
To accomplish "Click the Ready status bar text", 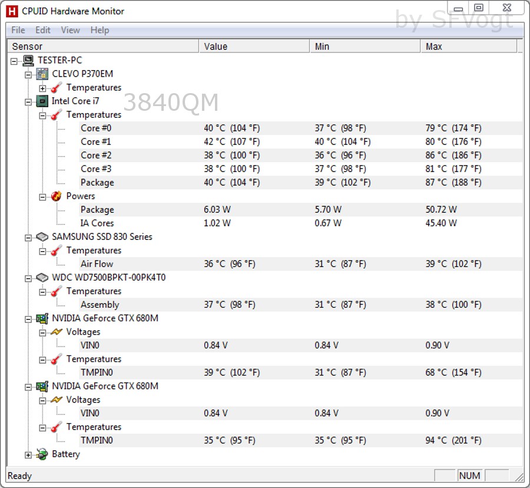I will pos(19,476).
